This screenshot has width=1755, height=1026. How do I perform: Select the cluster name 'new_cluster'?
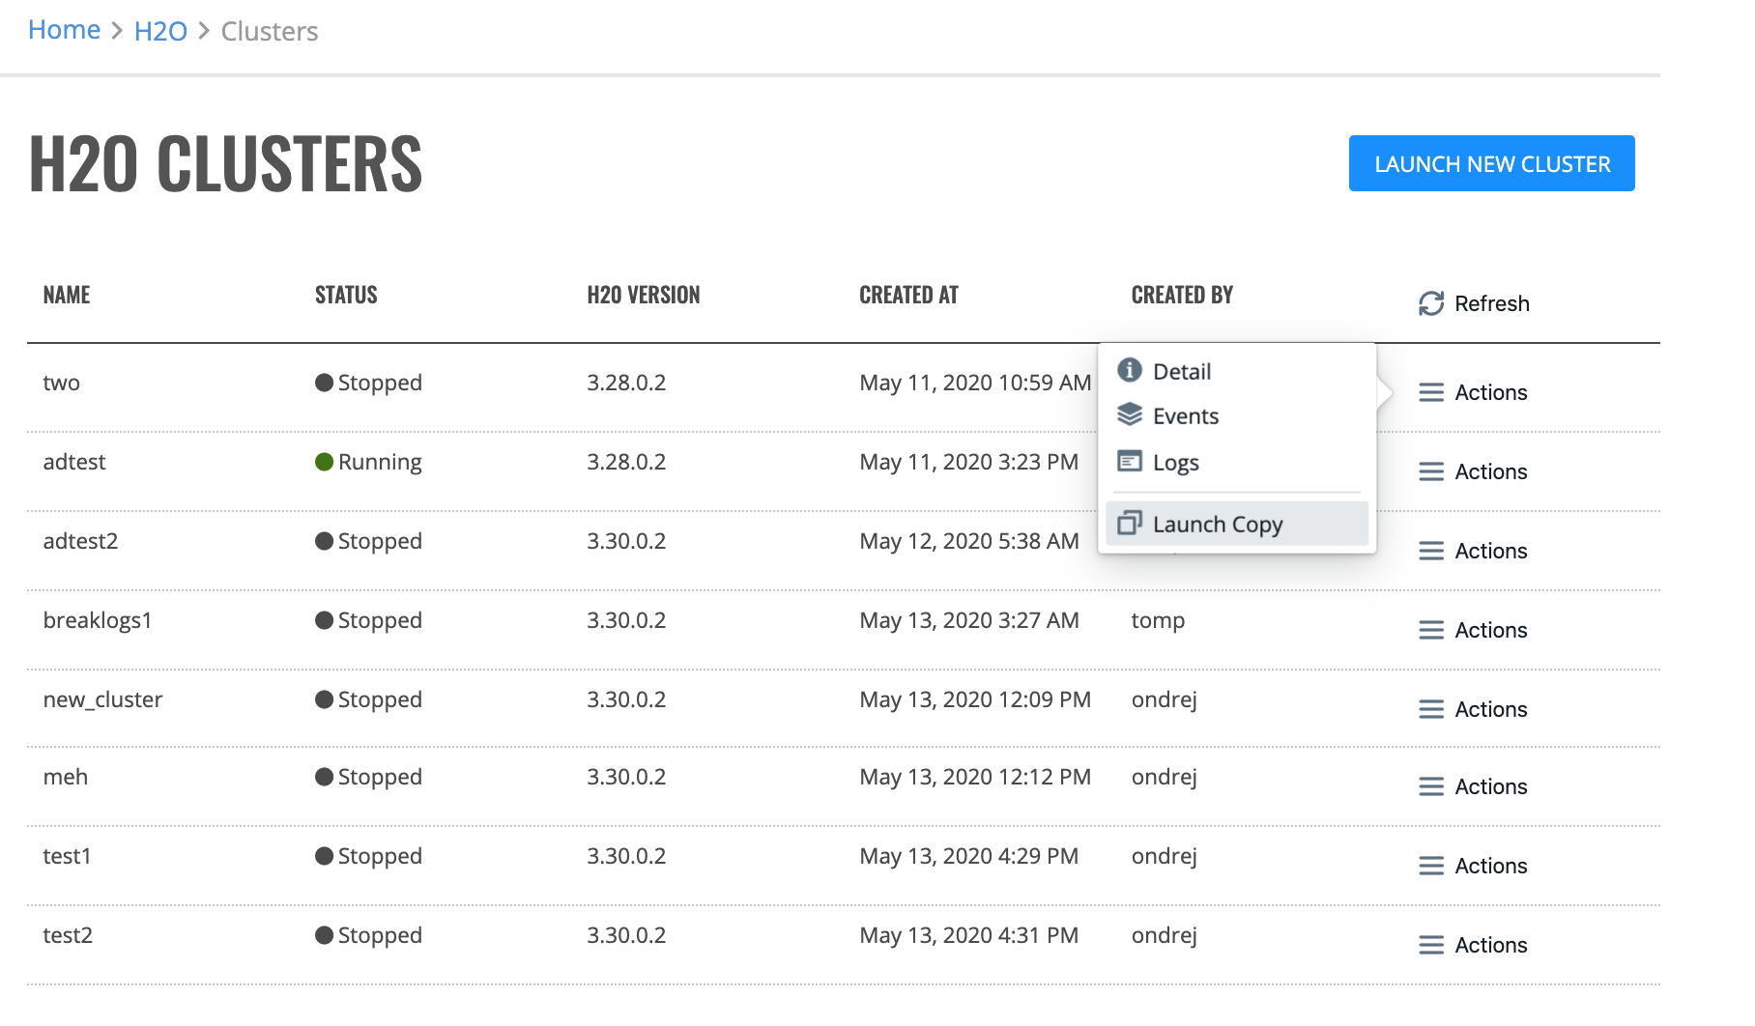102,699
